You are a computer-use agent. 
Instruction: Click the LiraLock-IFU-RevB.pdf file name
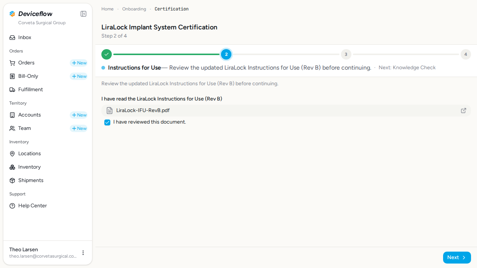(143, 111)
